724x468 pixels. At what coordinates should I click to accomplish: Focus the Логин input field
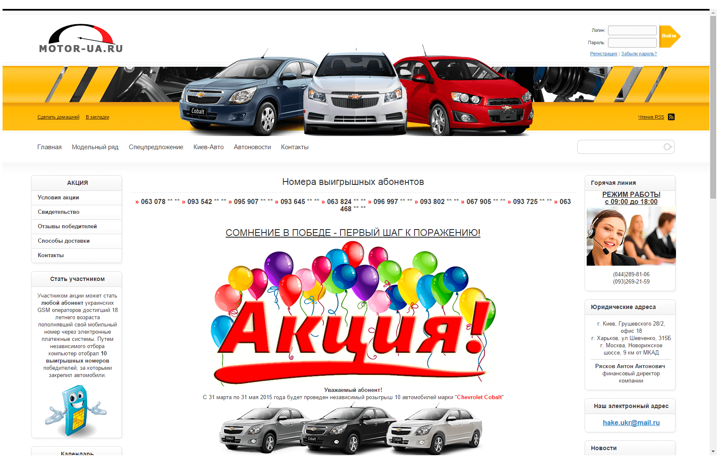[632, 30]
